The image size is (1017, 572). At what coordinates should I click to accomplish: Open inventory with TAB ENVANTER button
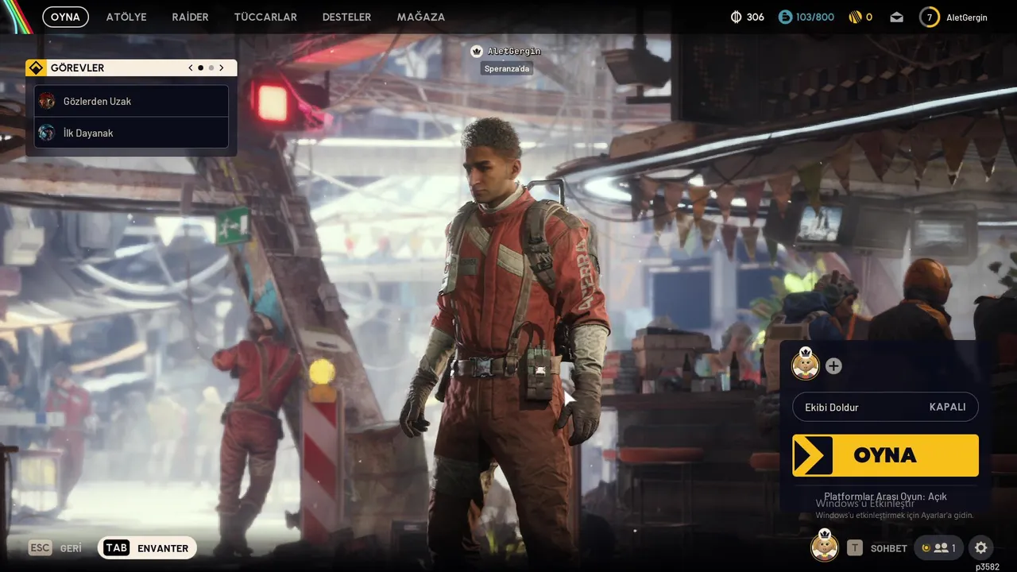pos(147,548)
